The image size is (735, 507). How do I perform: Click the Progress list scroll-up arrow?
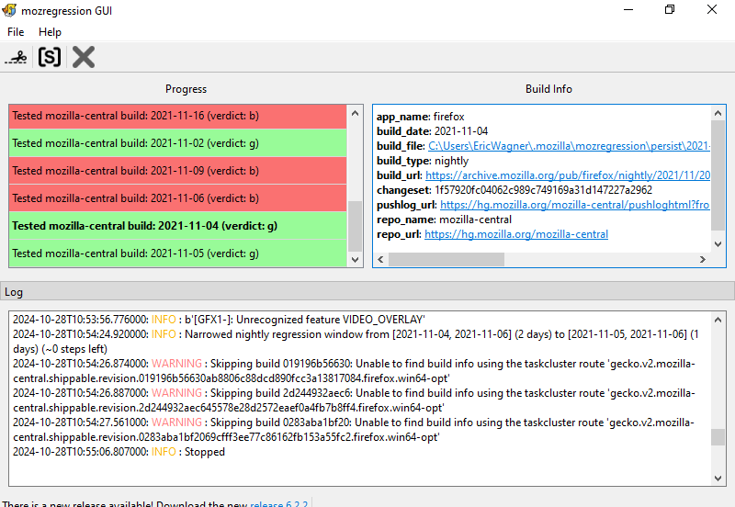[x=355, y=113]
